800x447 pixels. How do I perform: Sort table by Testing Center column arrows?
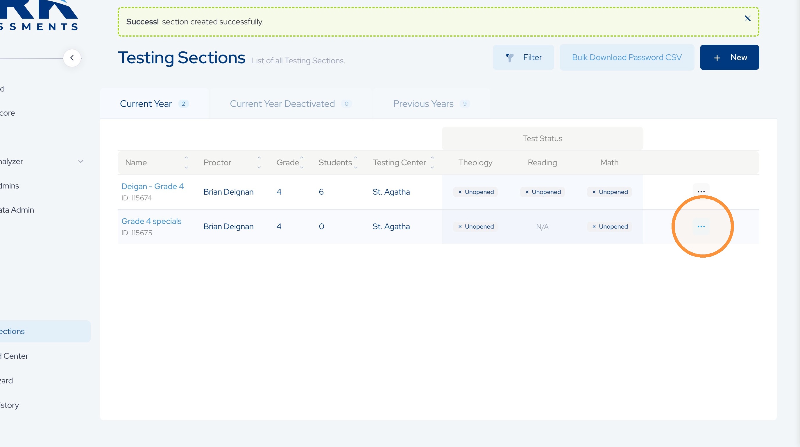click(x=432, y=162)
